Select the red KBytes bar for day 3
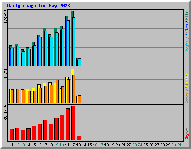The image size is (191, 149). pos(23,135)
